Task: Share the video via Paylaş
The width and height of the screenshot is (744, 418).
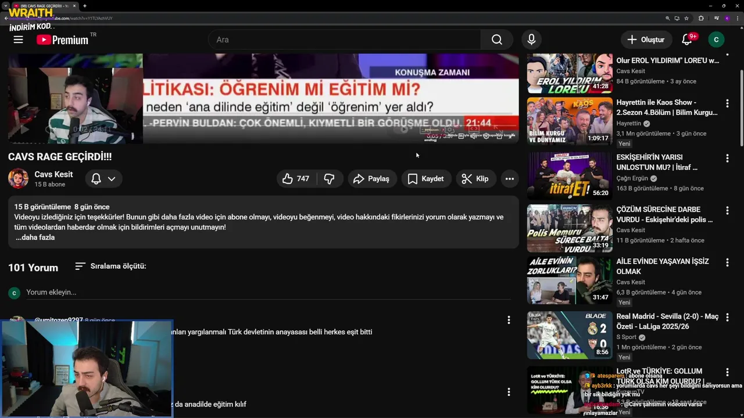Action: tap(372, 179)
